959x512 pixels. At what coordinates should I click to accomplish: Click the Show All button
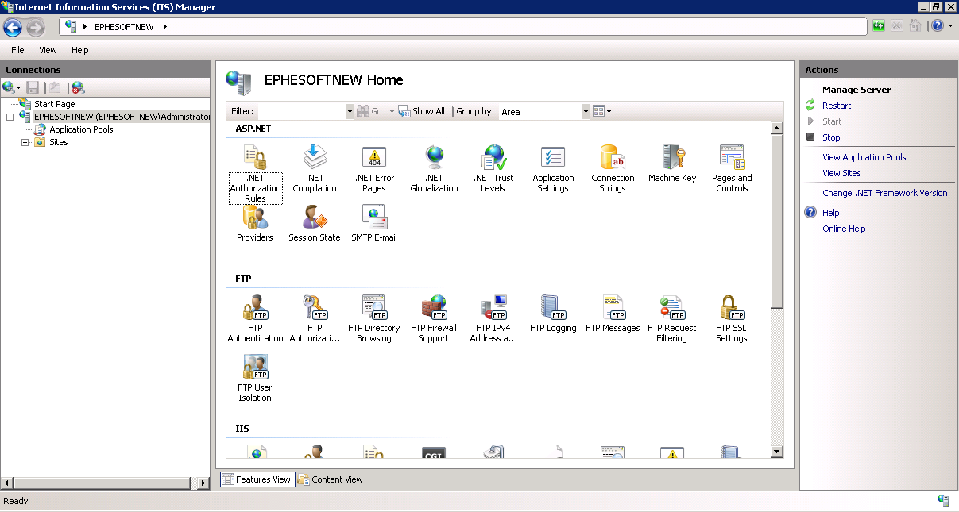(x=421, y=112)
